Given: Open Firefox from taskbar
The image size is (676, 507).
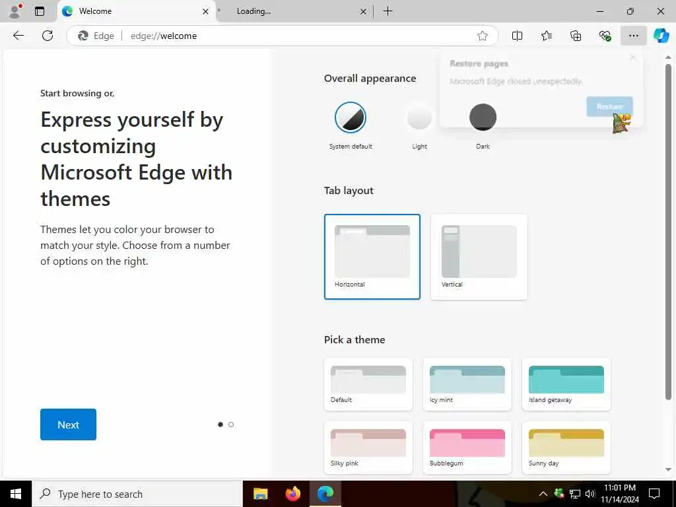Looking at the screenshot, I should point(292,494).
